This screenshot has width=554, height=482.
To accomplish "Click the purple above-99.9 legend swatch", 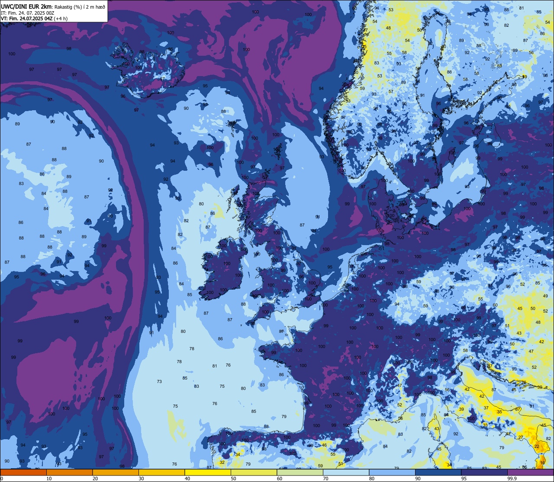I will (x=530, y=472).
